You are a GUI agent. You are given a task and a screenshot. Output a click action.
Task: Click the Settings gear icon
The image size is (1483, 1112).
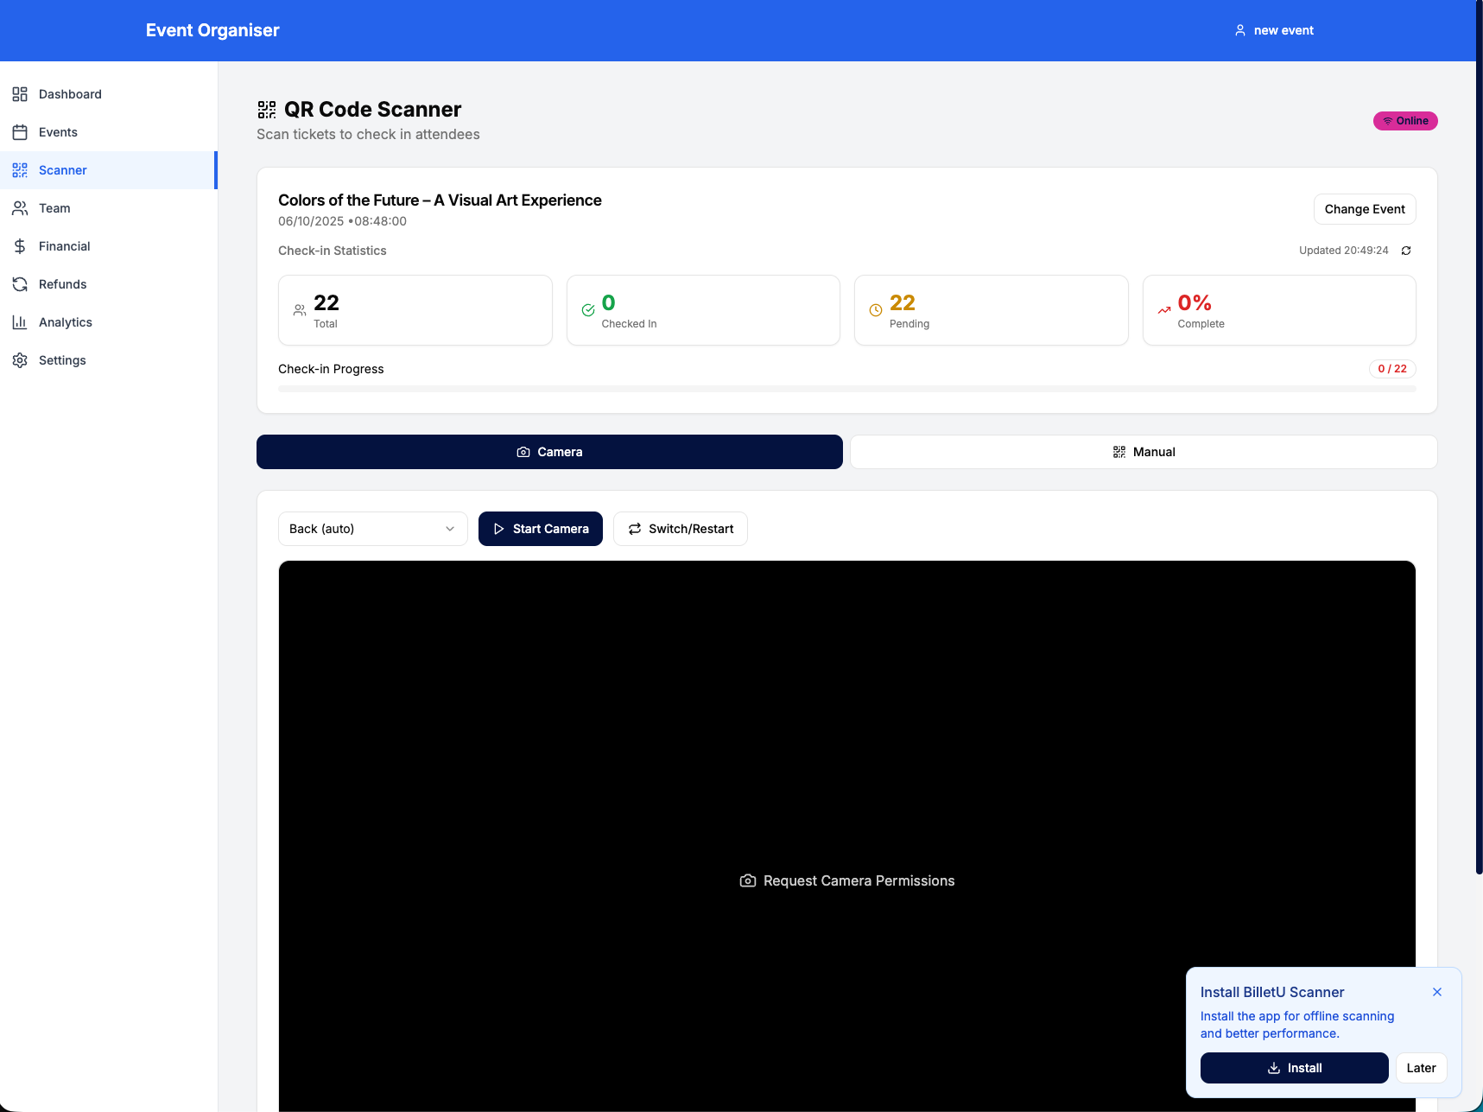coord(20,360)
